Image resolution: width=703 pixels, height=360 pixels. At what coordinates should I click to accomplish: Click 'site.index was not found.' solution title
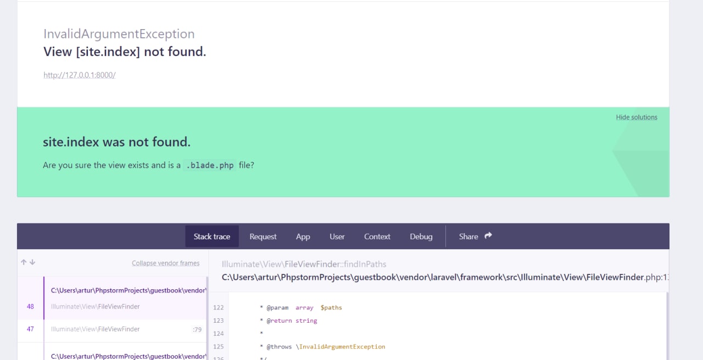point(117,142)
